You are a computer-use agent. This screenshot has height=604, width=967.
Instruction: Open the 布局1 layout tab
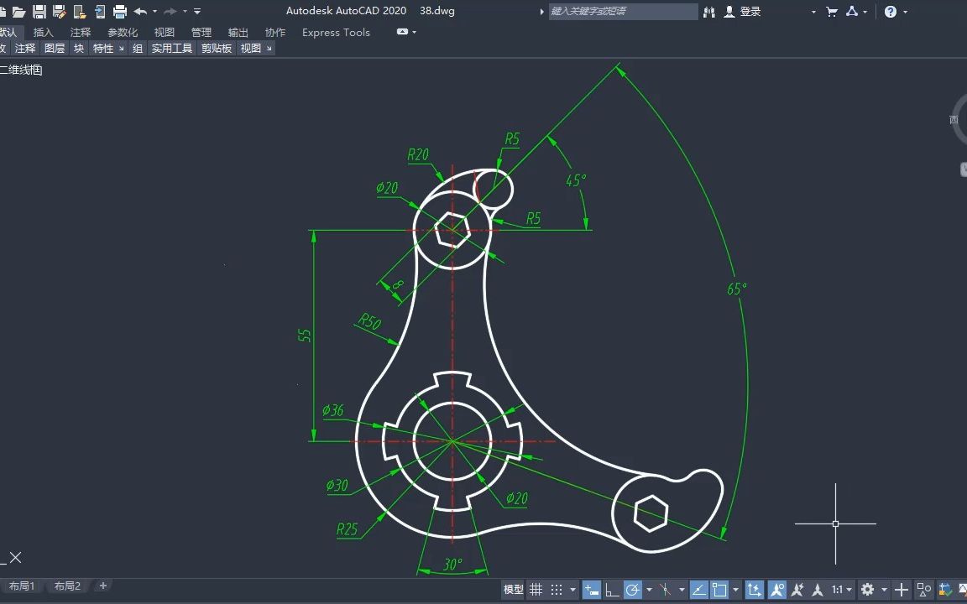[24, 586]
